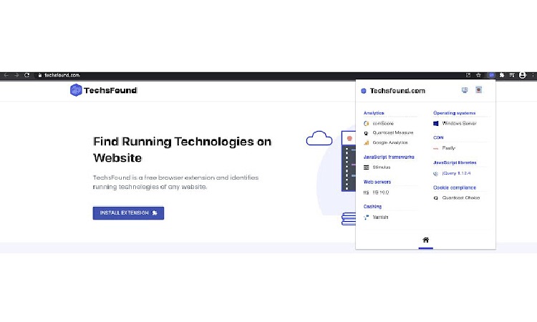Viewport: 537px width, 322px height.
Task: Click the IIS logo icon
Action: 366,192
